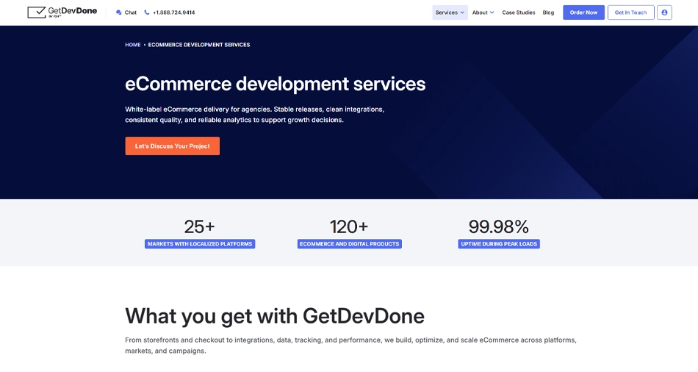Click the phone handset icon

[x=147, y=12]
